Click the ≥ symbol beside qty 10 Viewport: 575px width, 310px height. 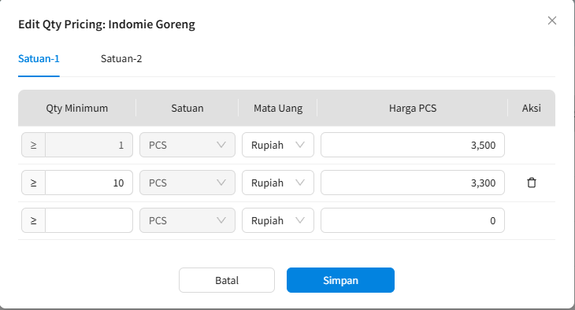tap(33, 183)
